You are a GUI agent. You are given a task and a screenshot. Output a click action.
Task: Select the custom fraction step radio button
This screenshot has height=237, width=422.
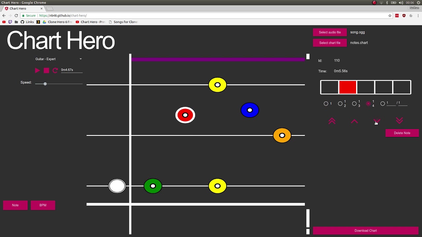tap(383, 103)
